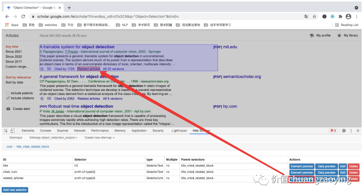Switch to the Network DevTools tab
The image size is (363, 196).
80,131
